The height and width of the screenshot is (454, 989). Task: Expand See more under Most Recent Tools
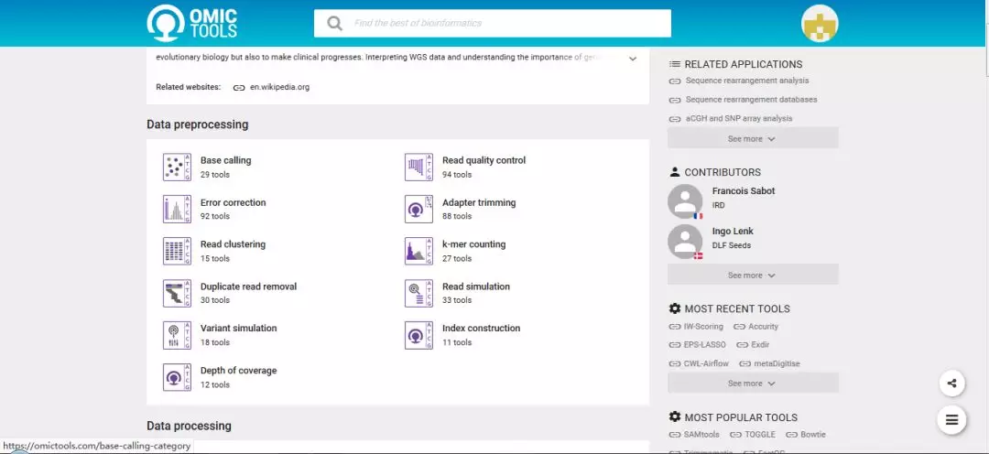753,383
